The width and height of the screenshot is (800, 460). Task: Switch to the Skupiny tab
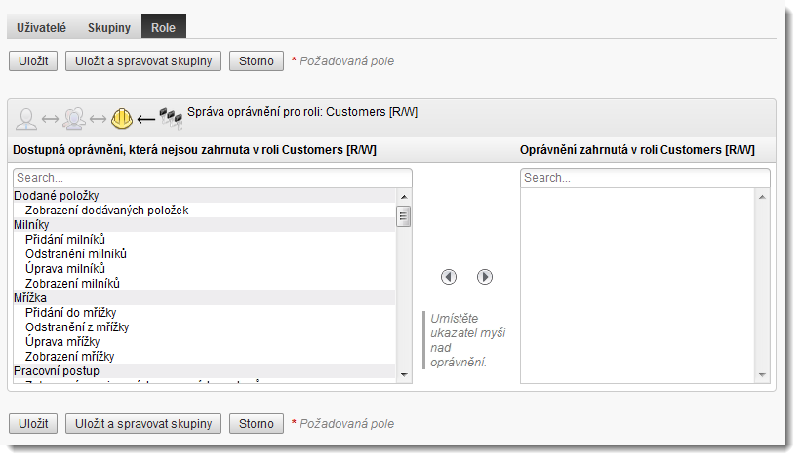[x=108, y=27]
